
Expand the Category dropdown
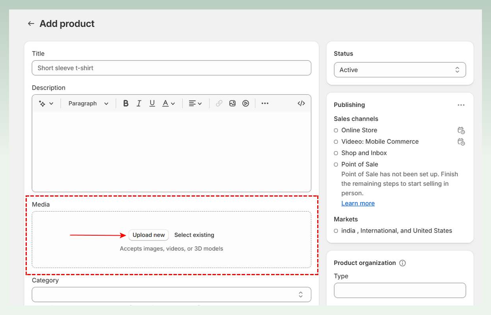tap(171, 294)
